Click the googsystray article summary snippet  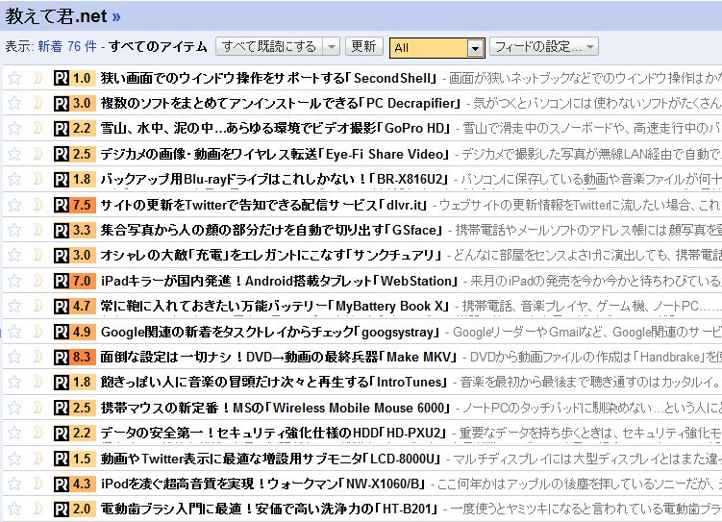587,332
